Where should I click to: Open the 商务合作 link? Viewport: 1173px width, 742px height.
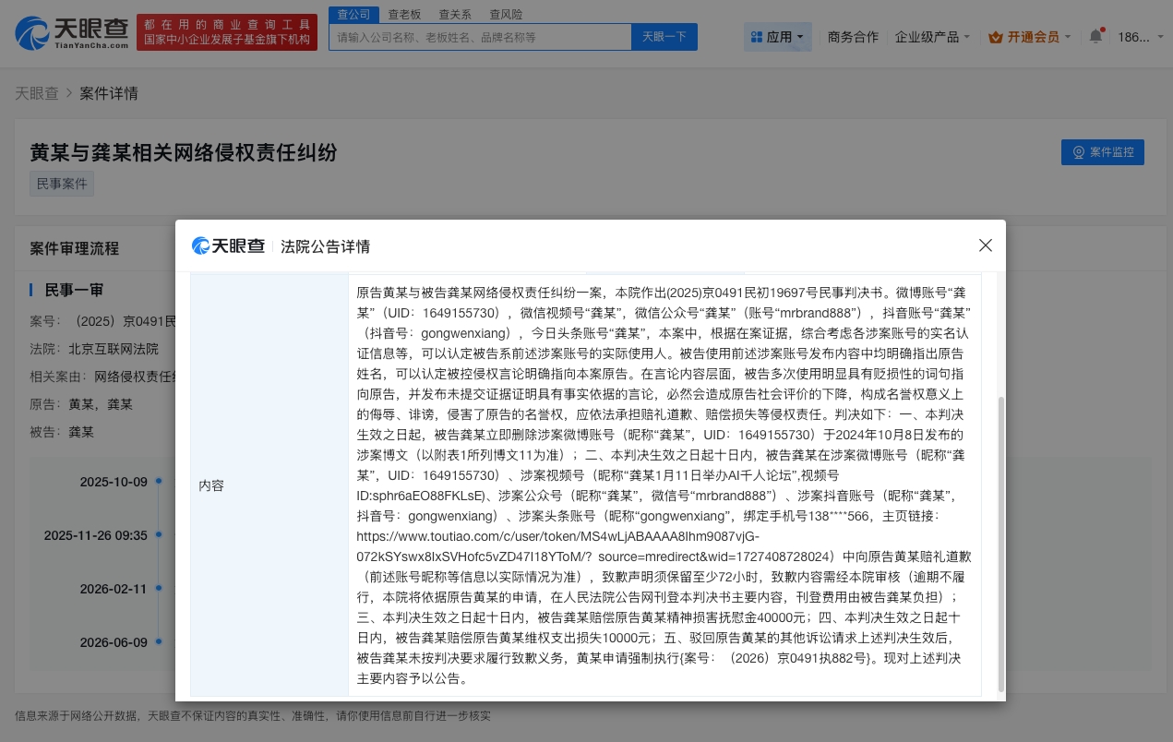point(853,37)
